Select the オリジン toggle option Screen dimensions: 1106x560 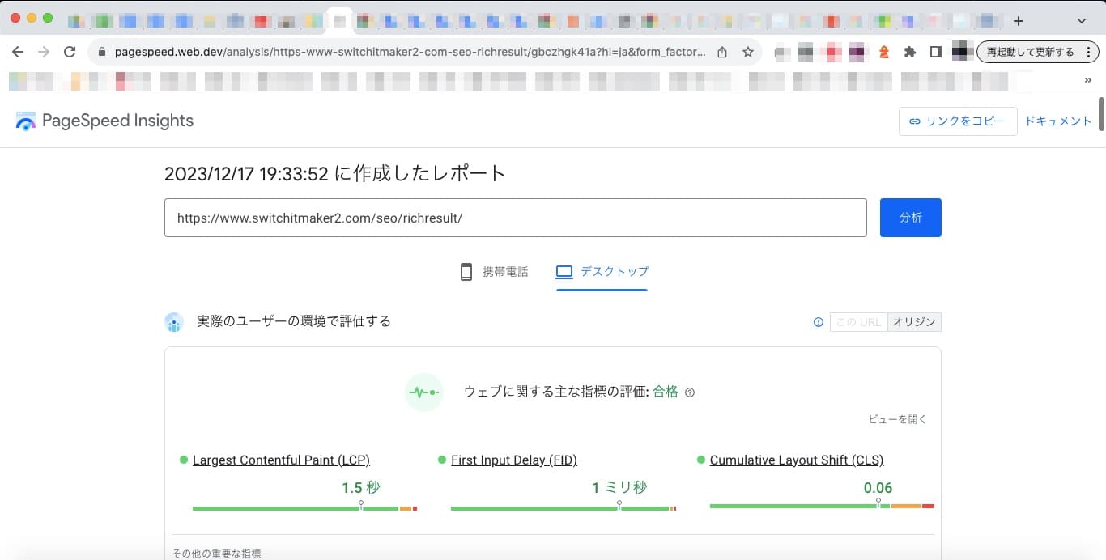914,322
